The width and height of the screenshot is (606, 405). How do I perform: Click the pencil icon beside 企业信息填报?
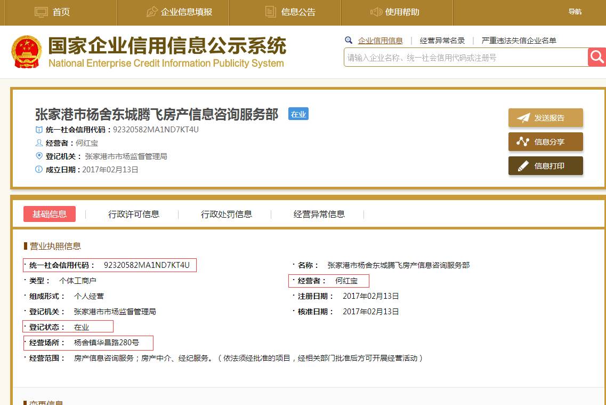[x=152, y=12]
